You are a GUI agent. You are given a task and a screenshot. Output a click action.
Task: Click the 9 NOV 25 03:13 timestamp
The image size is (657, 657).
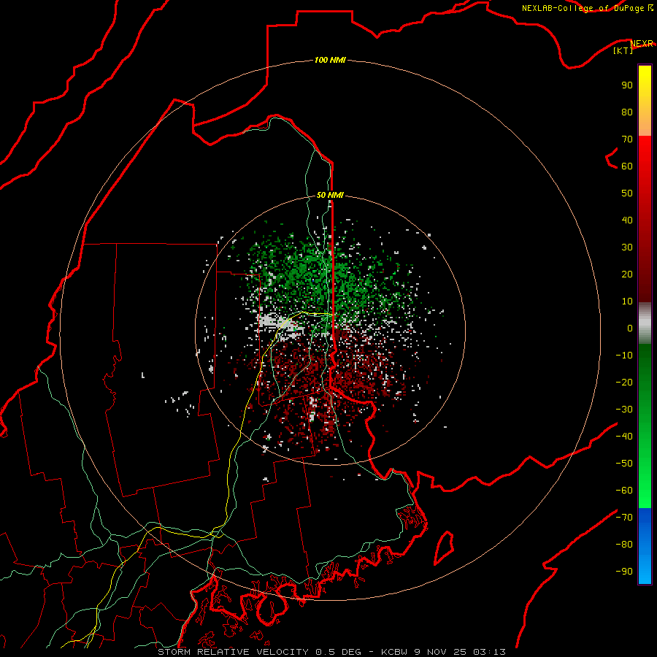coord(459,652)
